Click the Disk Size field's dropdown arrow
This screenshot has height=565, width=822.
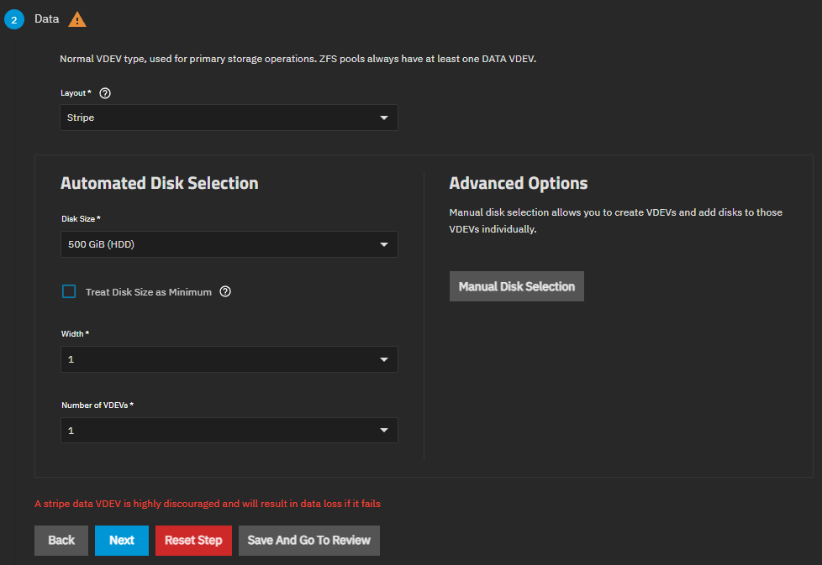click(384, 245)
